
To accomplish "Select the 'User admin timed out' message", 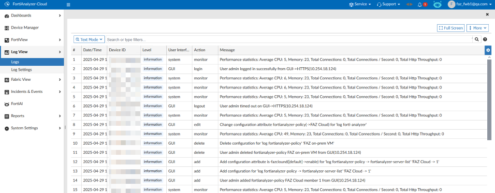I will [266, 106].
